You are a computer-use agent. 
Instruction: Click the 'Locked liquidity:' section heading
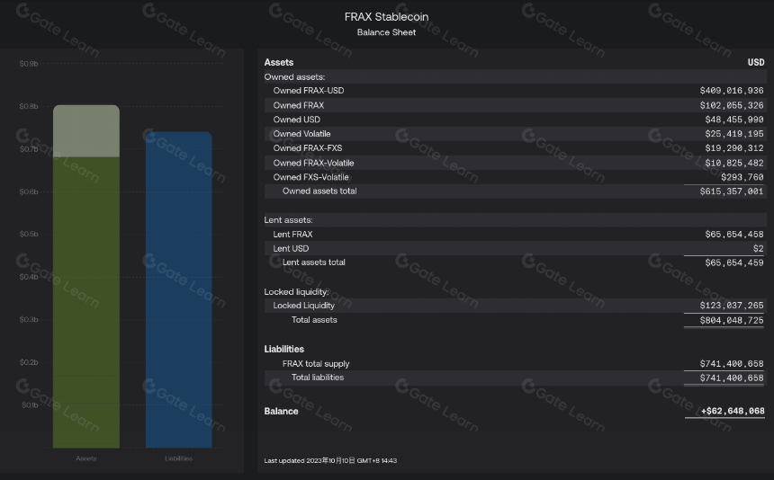tap(296, 292)
